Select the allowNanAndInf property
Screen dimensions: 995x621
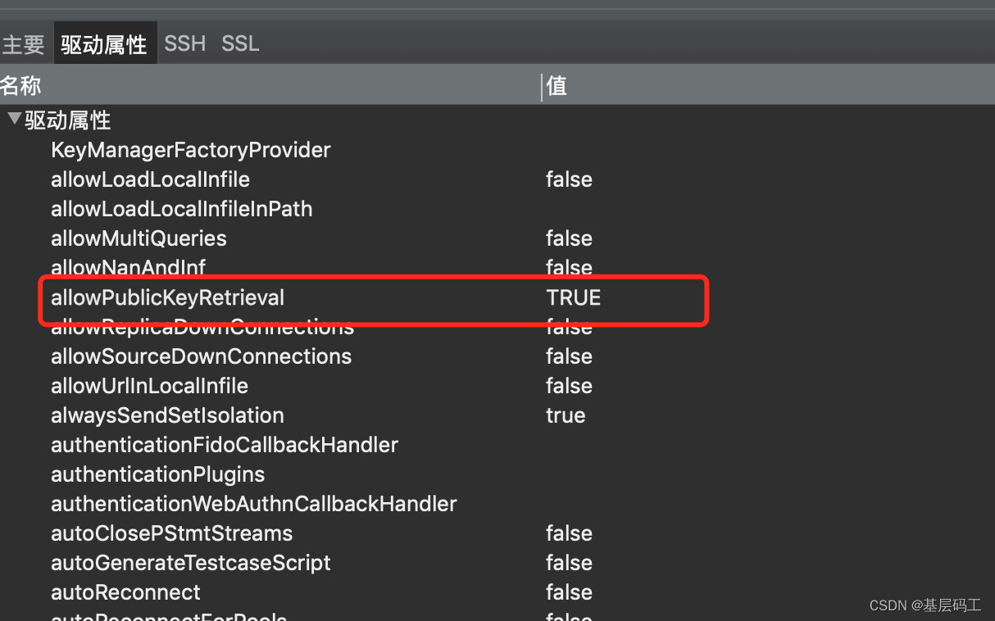tap(129, 268)
